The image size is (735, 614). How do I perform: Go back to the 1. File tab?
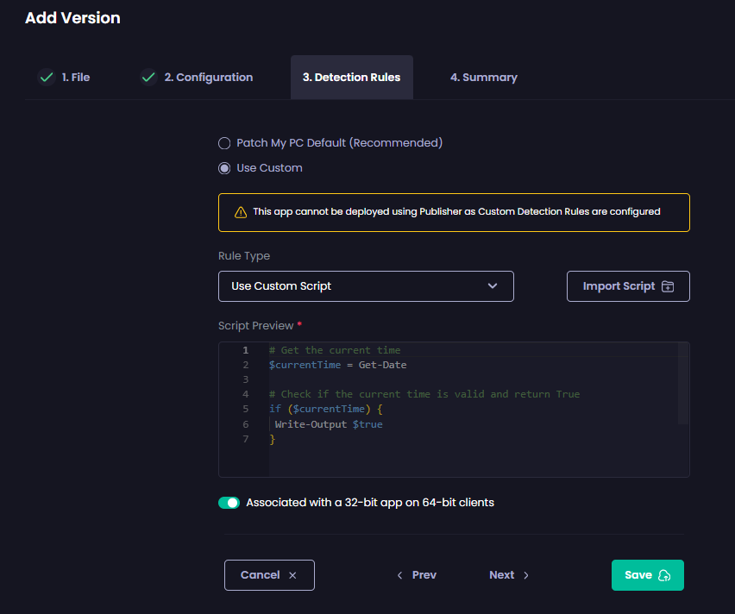[78, 77]
